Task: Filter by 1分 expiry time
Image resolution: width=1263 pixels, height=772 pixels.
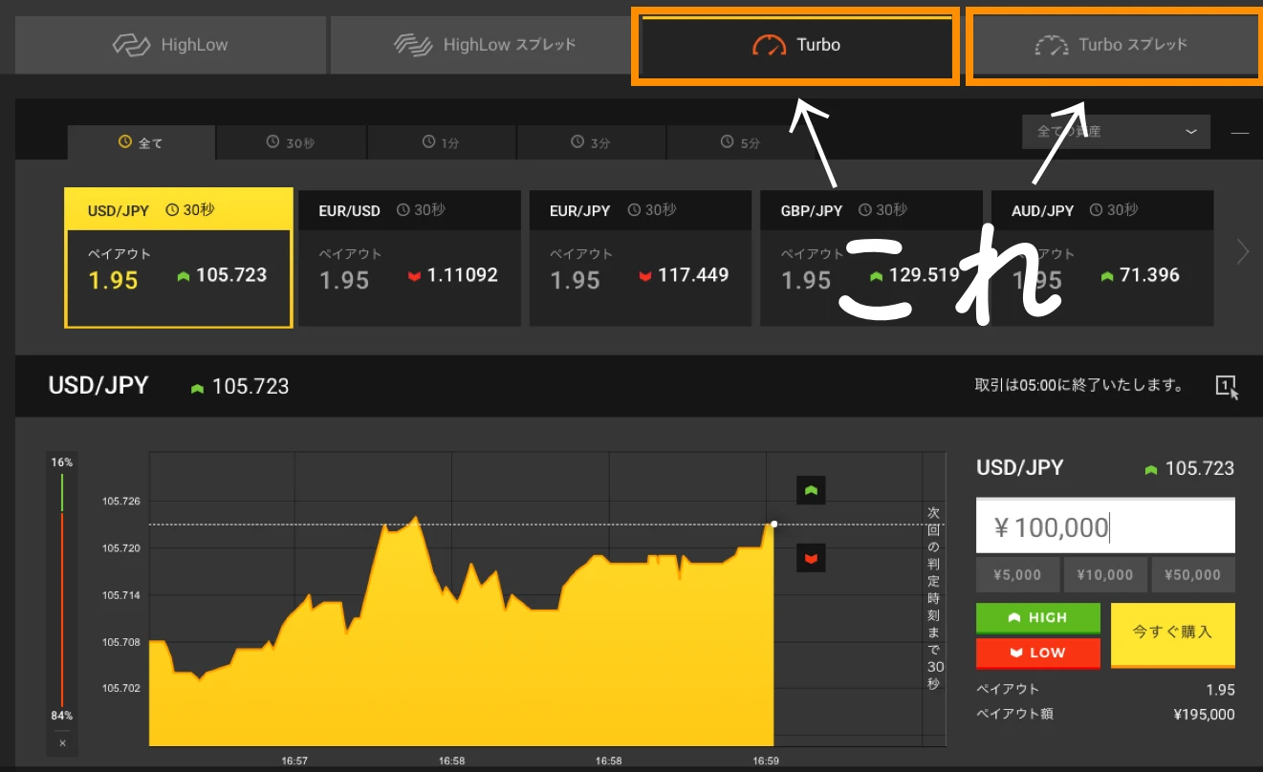Action: pyautogui.click(x=442, y=142)
